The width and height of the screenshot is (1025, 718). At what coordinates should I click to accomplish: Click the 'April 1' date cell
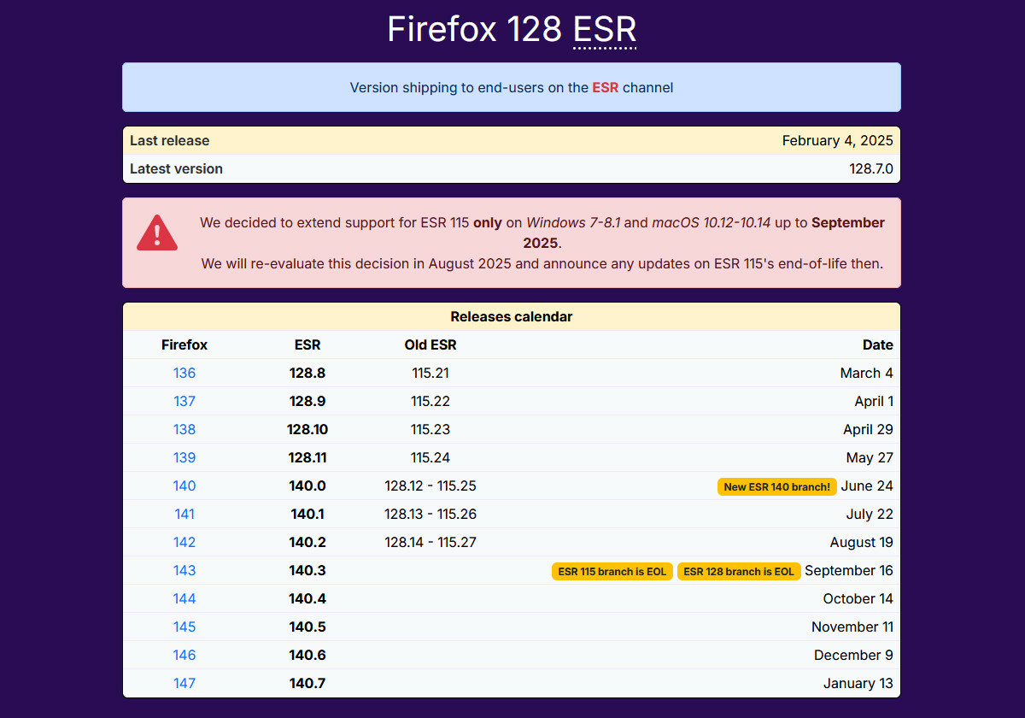(874, 401)
